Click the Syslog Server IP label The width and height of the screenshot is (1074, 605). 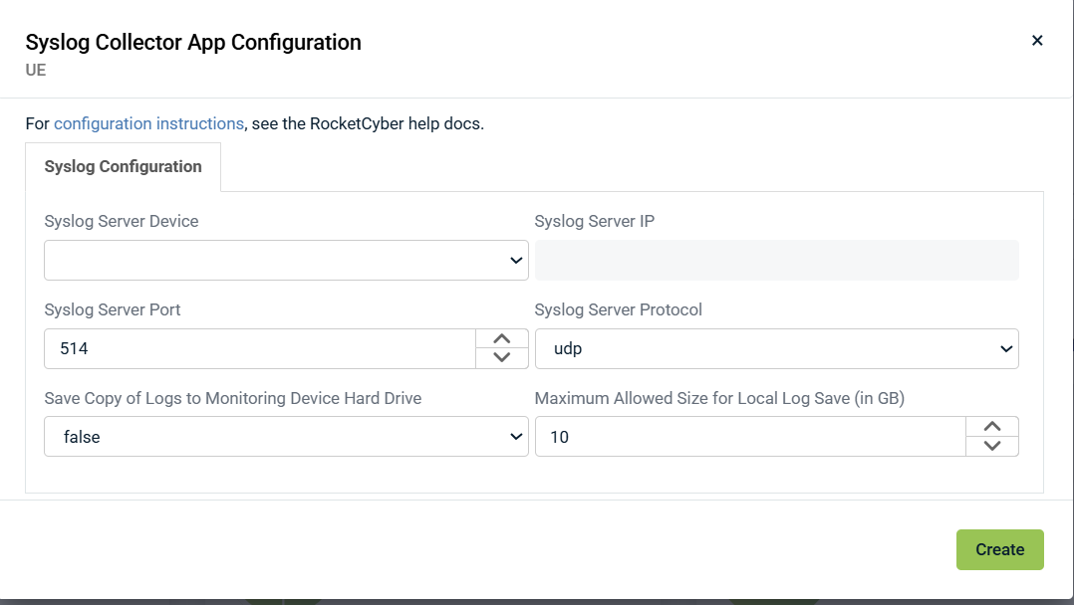594,222
